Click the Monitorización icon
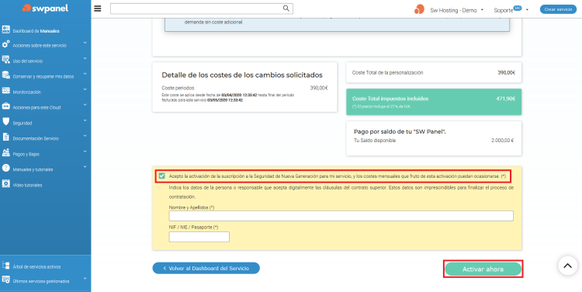Image resolution: width=582 pixels, height=292 pixels. (5, 91)
